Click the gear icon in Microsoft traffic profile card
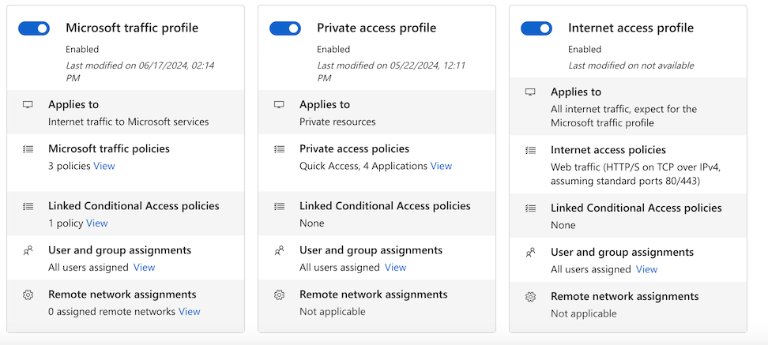This screenshot has height=345, width=768. coord(28,295)
